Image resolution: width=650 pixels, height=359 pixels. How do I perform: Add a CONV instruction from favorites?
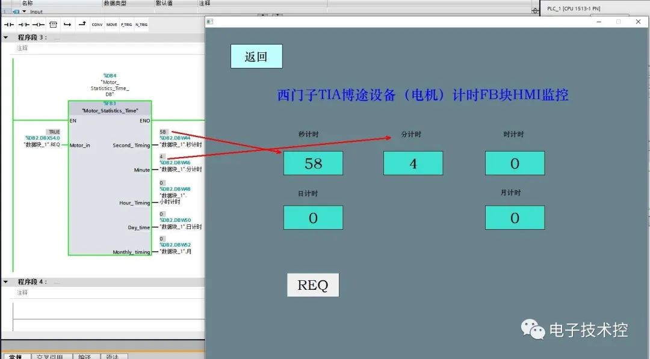point(97,25)
